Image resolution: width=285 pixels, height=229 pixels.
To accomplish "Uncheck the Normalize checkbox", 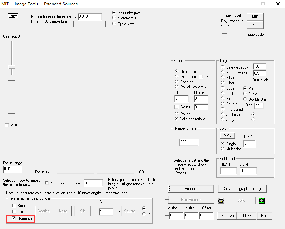I will 14,218.
